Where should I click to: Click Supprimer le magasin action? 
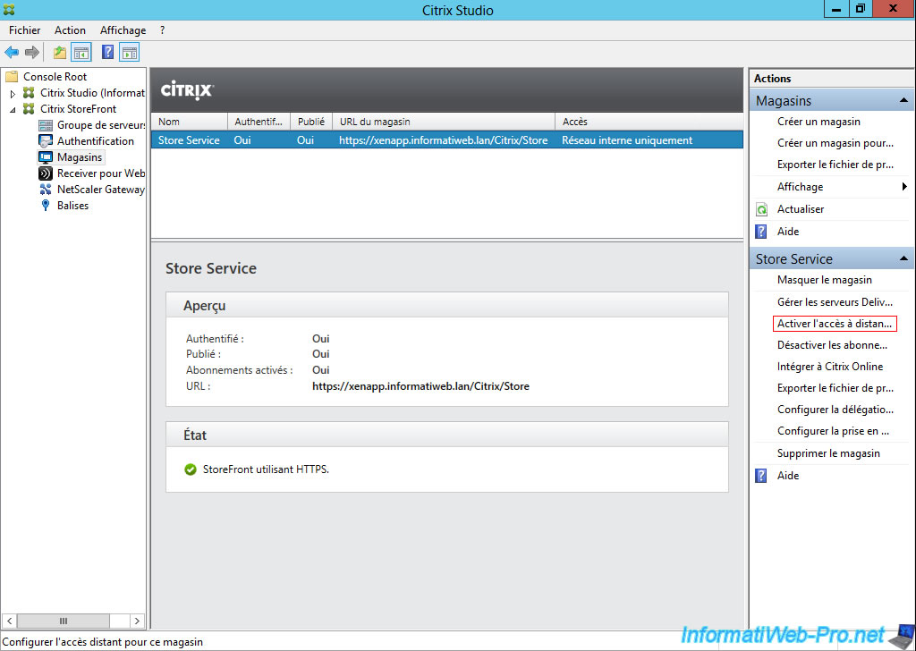pos(828,453)
